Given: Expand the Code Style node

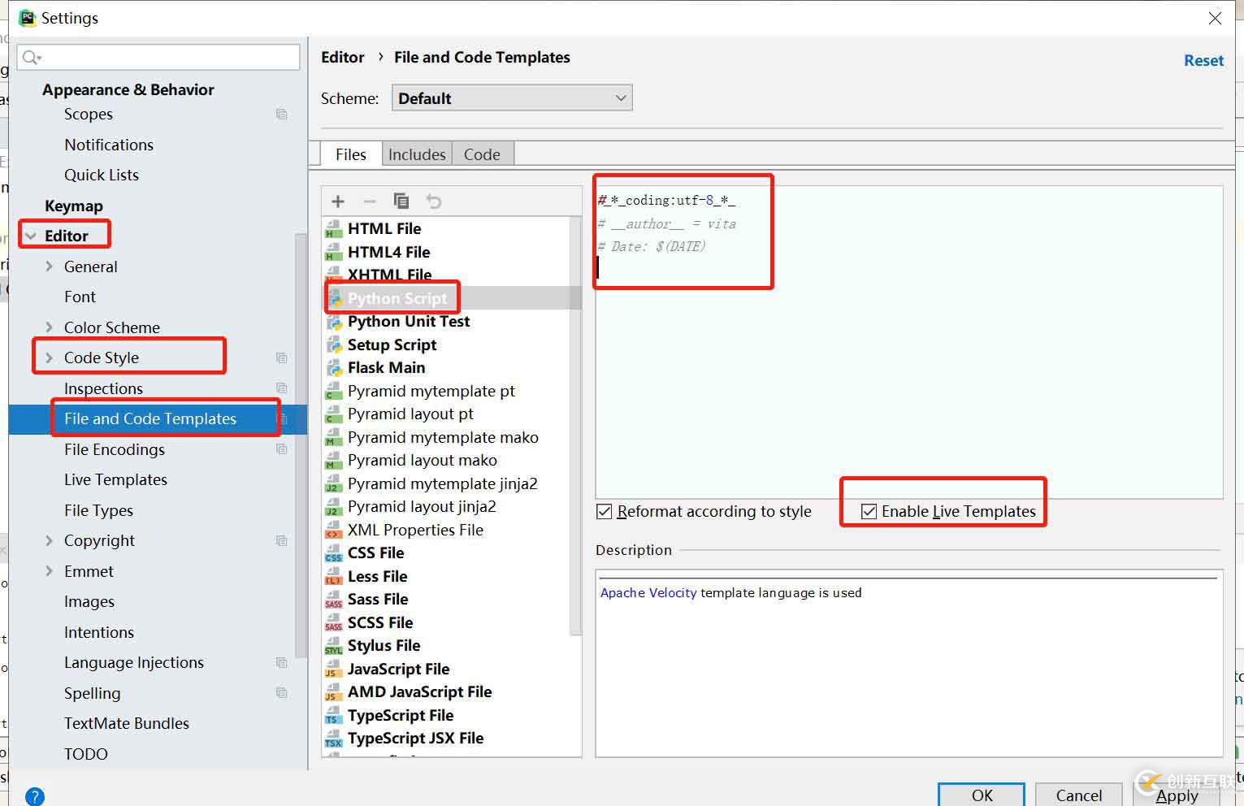Looking at the screenshot, I should pos(49,358).
